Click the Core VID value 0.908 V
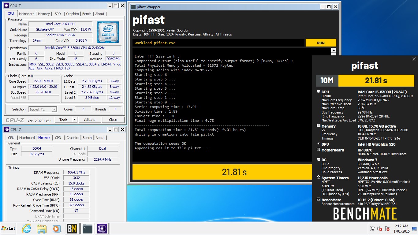Image resolution: width=418 pixels, height=235 pixels. (81, 41)
